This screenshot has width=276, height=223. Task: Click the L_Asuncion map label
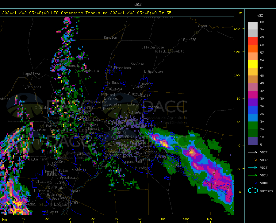pos(153,71)
